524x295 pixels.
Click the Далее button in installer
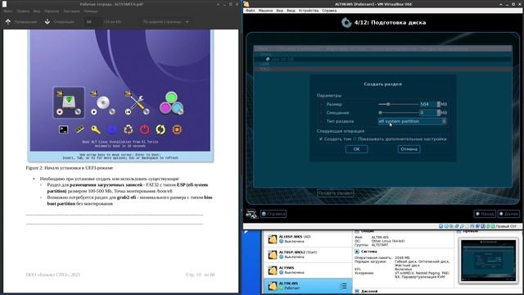click(x=508, y=214)
